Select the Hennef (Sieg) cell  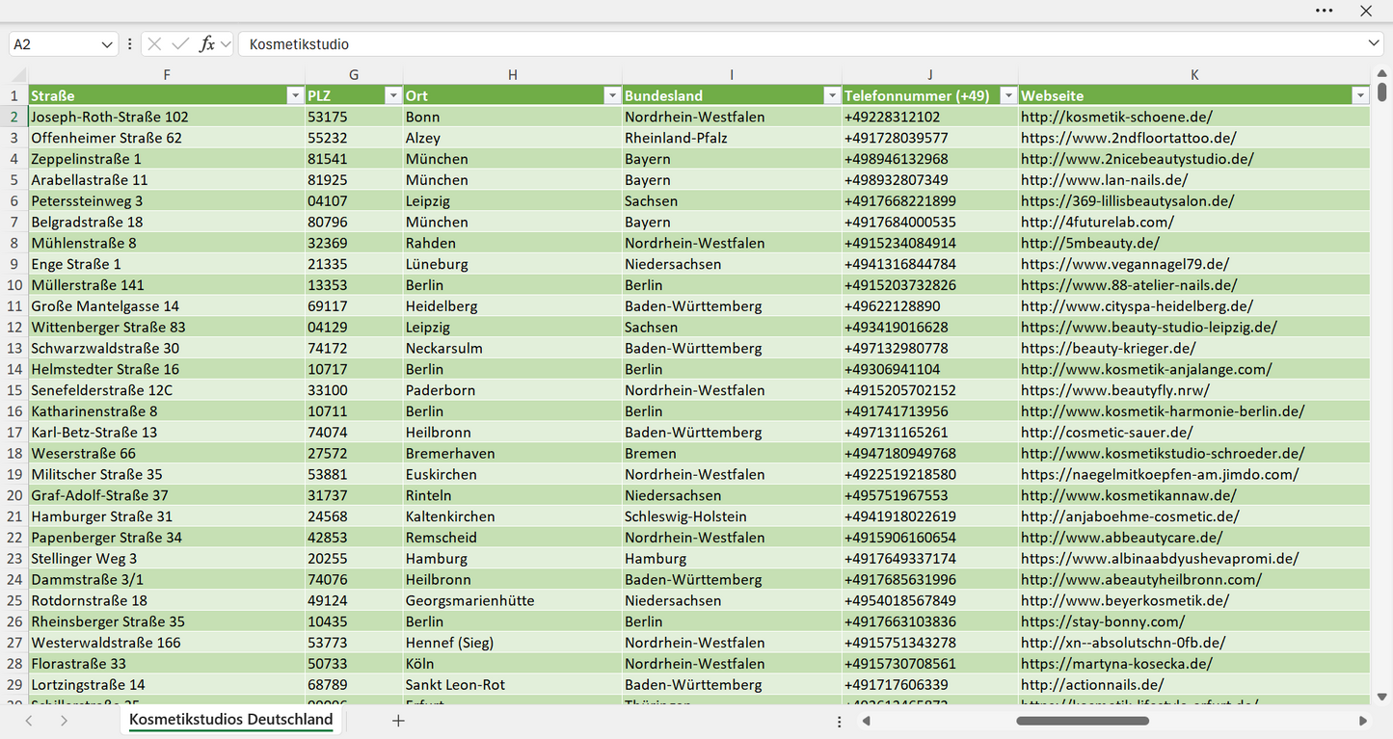513,643
